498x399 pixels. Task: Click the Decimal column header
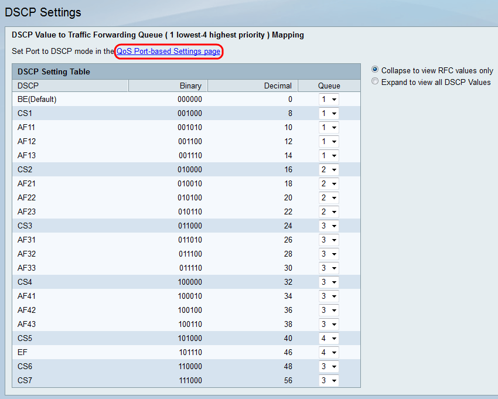pos(253,86)
